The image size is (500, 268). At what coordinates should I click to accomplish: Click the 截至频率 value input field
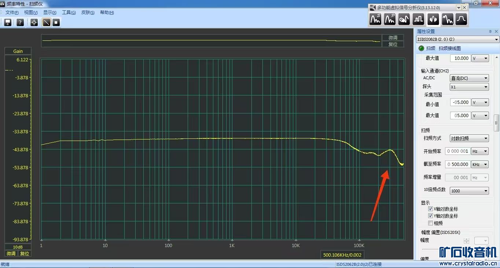[457, 164]
